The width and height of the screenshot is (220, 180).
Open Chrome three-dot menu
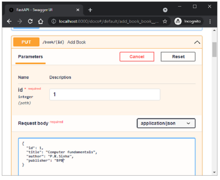[210, 21]
